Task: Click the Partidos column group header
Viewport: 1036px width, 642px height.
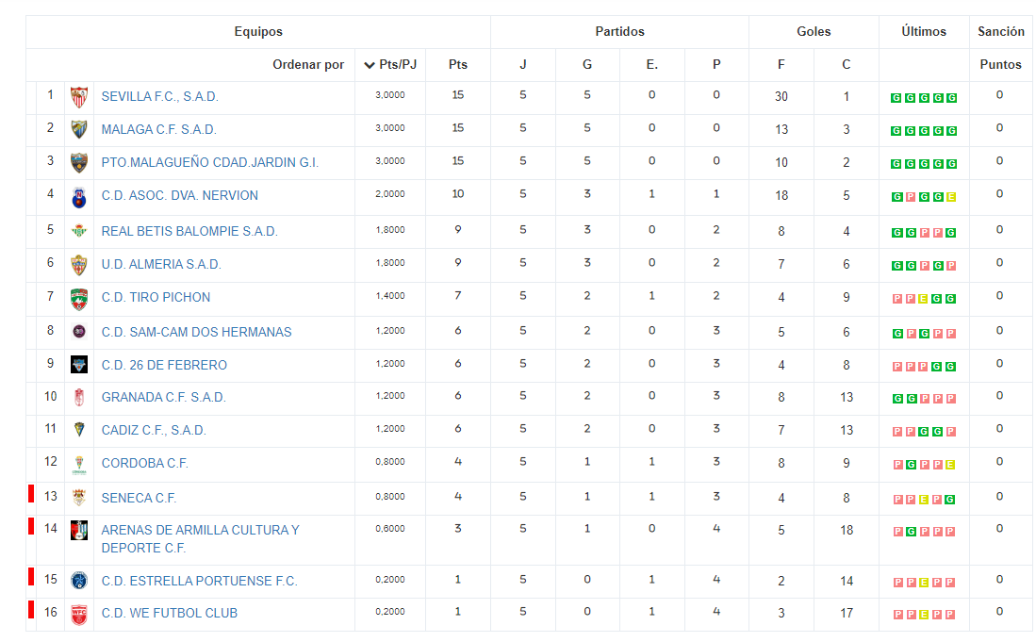Action: (x=619, y=32)
